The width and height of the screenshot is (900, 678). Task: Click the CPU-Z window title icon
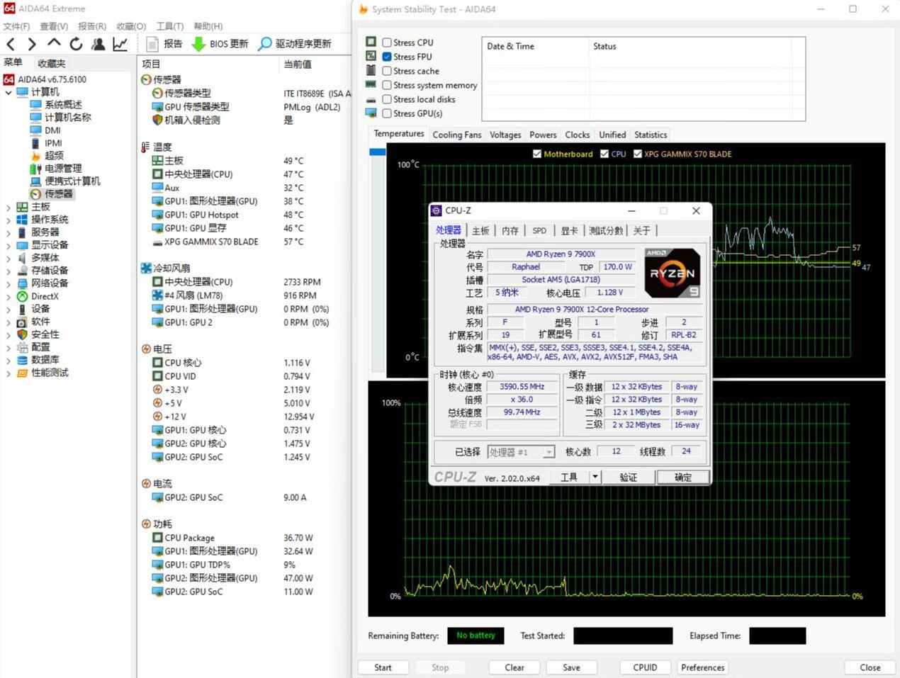[437, 210]
